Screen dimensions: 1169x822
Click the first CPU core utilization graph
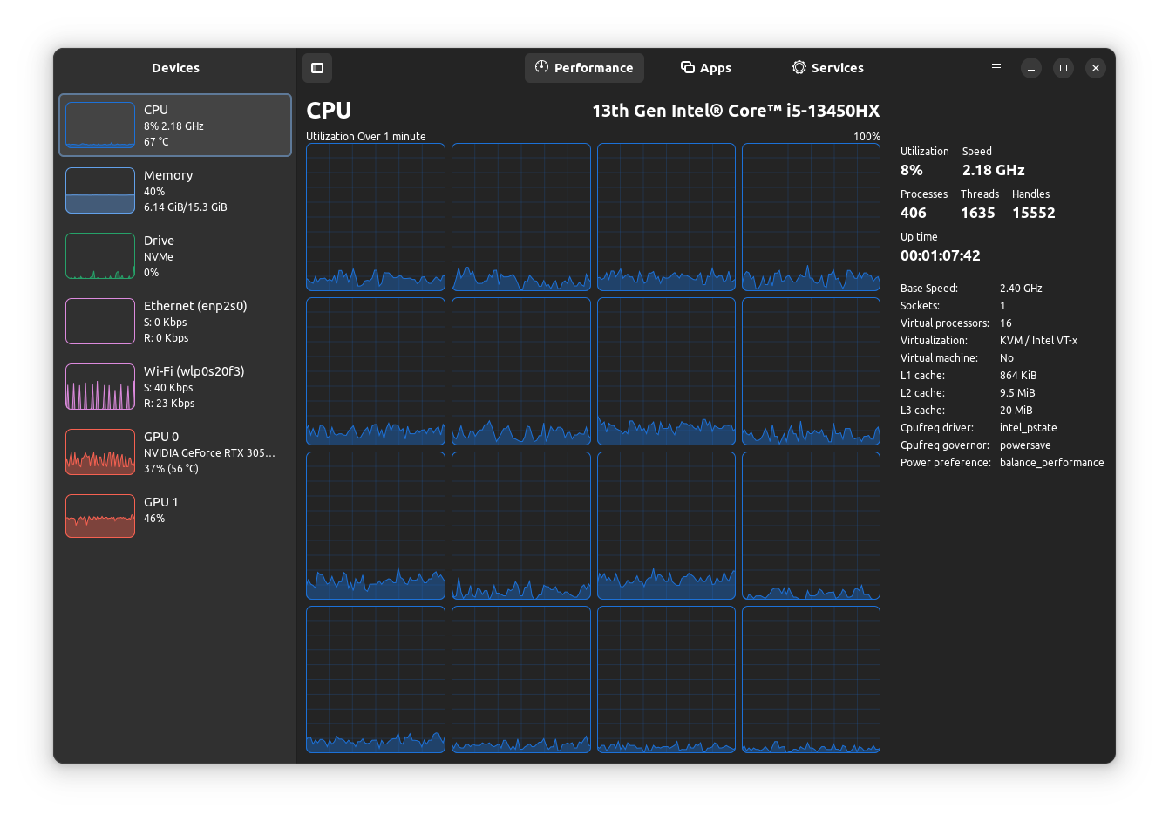[x=375, y=216]
